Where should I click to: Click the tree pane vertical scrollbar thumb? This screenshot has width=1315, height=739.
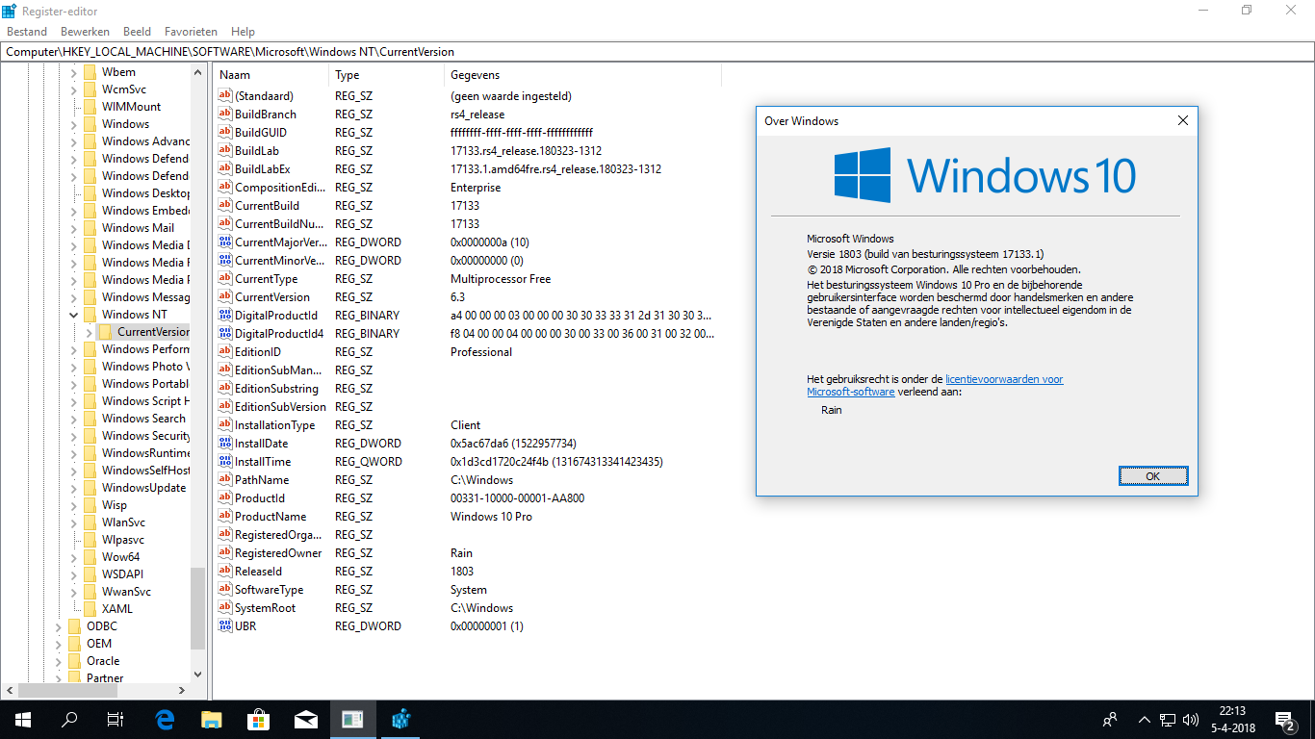[x=197, y=610]
